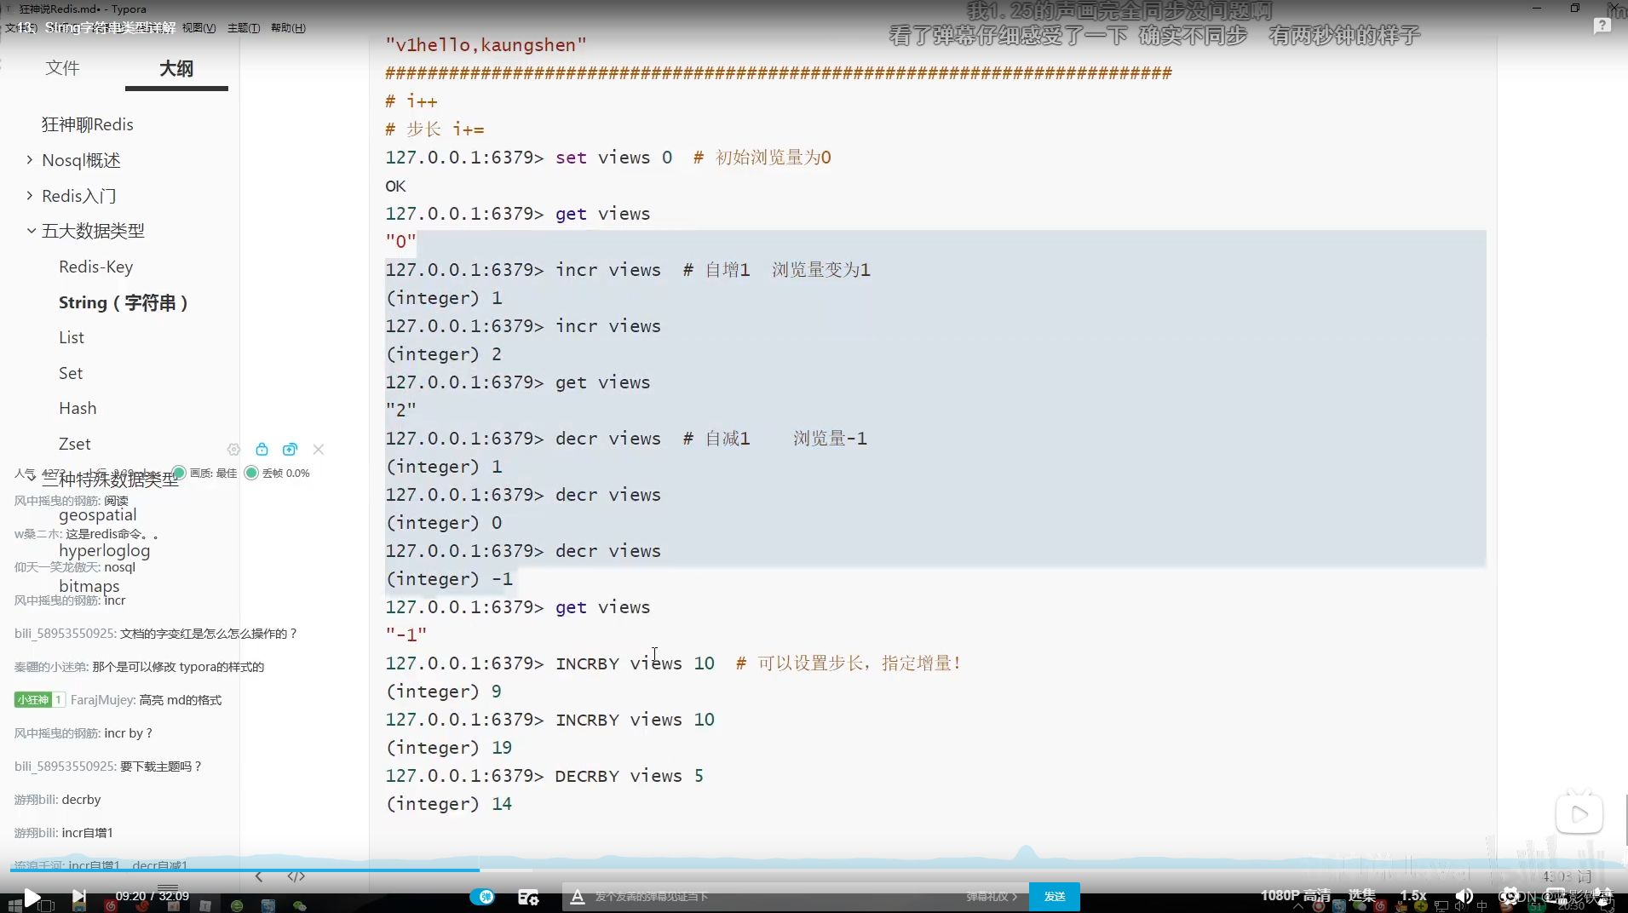Click the floating mini-player TV icon
This screenshot has width=1628, height=913.
[x=1579, y=813]
